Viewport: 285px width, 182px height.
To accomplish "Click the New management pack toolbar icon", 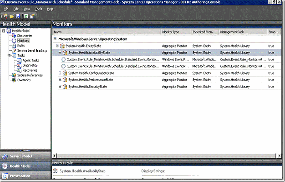I will click(x=5, y=16).
